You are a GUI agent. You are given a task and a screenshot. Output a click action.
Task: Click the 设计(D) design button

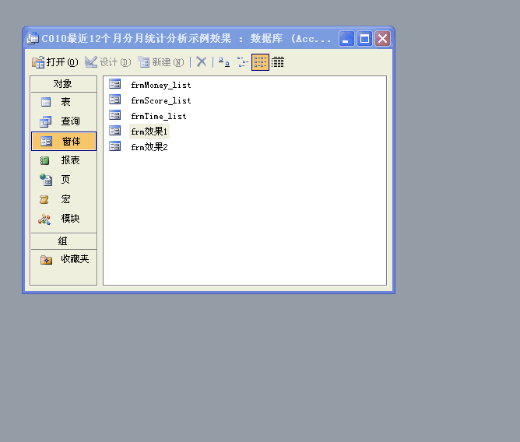tap(107, 62)
